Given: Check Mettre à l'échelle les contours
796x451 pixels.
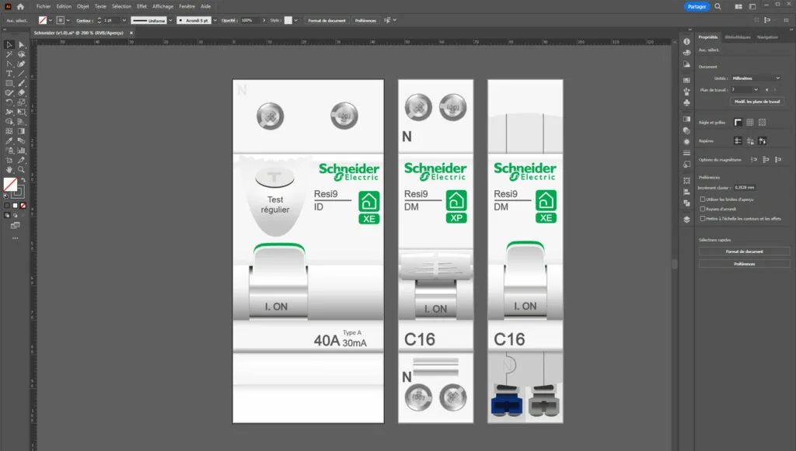Looking at the screenshot, I should pos(703,218).
